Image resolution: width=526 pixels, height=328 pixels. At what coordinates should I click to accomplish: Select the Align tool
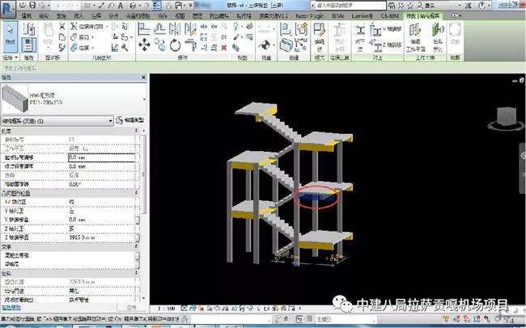tap(144, 29)
